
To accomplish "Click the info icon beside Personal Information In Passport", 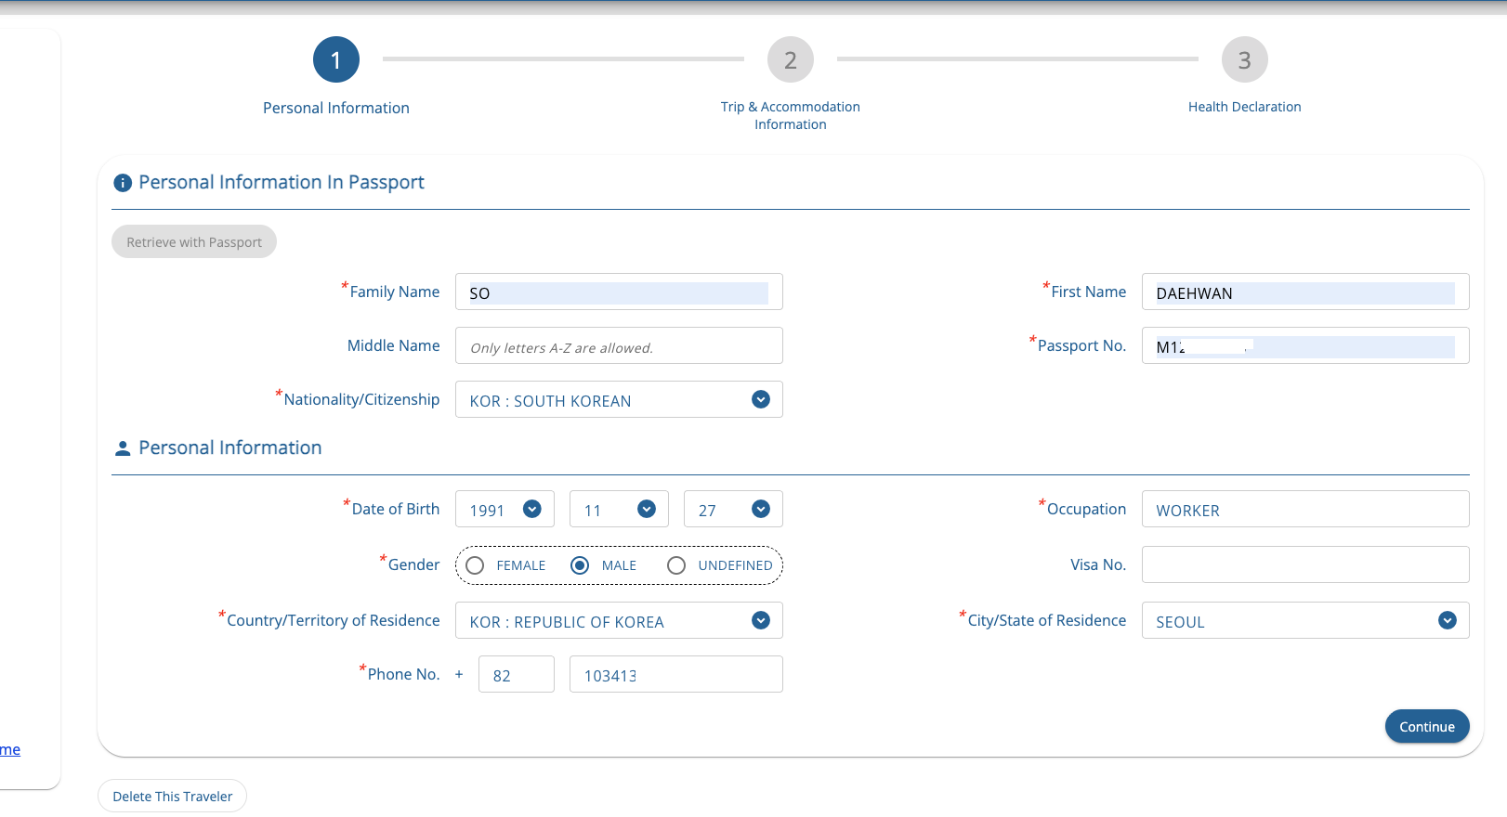I will point(123,183).
